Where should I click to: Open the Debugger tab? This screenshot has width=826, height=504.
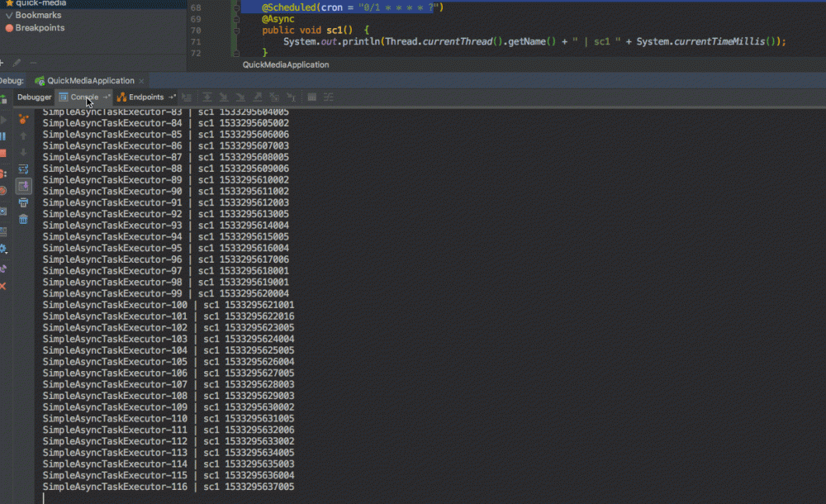(34, 97)
